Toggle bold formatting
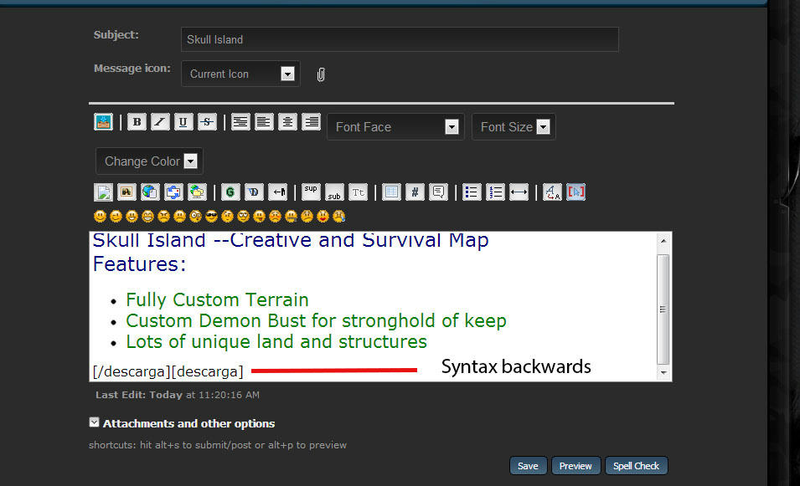The height and width of the screenshot is (486, 800). pos(137,122)
